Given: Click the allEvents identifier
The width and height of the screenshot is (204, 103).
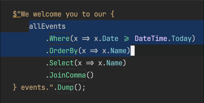Looking at the screenshot, I should point(47,26).
